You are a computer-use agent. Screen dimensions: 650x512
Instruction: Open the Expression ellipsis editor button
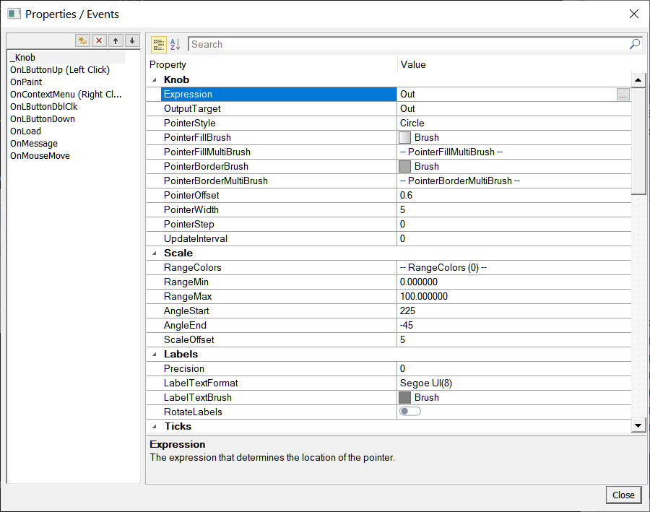623,95
